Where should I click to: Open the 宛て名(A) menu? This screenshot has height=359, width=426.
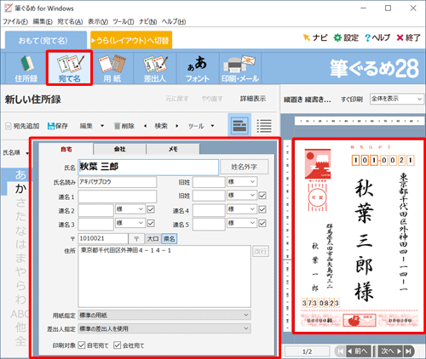[x=70, y=21]
